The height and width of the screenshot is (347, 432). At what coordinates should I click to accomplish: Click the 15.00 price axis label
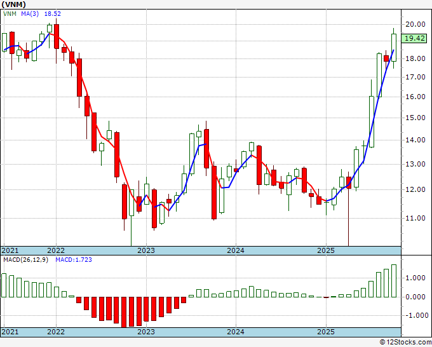[415, 118]
